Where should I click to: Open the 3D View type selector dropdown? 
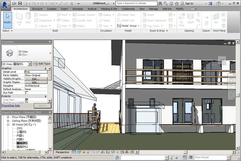[50, 53]
